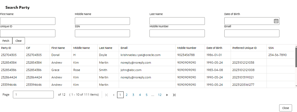297x112 pixels.
Task: Navigate to page 2 link
Action: (x=127, y=95)
